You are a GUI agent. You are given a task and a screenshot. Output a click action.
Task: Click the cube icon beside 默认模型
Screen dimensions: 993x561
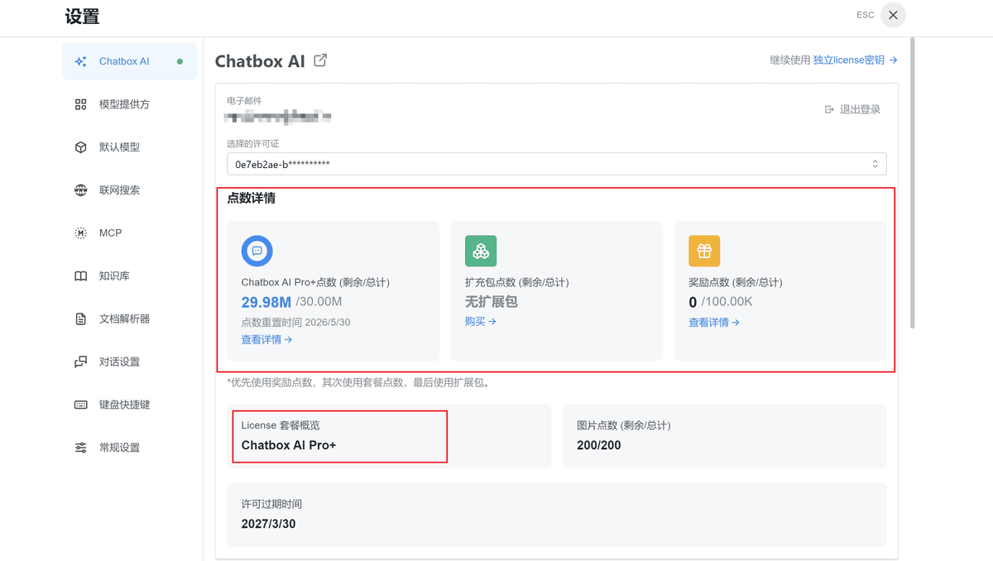(80, 147)
